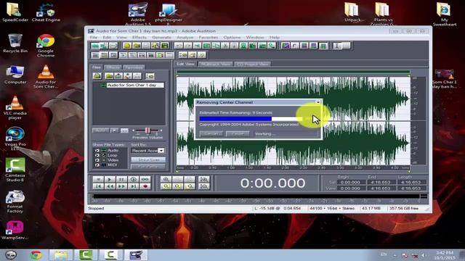Image resolution: width=465 pixels, height=261 pixels.
Task: Click the green horizontal range bar above waveform
Action: coord(294,72)
